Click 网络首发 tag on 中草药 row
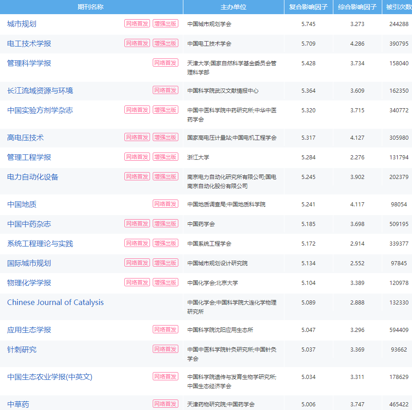412x410 pixels. point(166,404)
